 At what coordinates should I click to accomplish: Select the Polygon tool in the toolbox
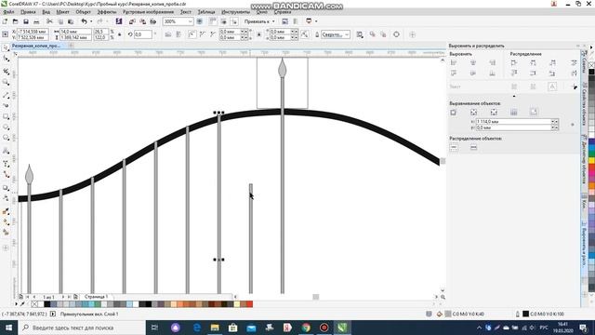pos(6,138)
